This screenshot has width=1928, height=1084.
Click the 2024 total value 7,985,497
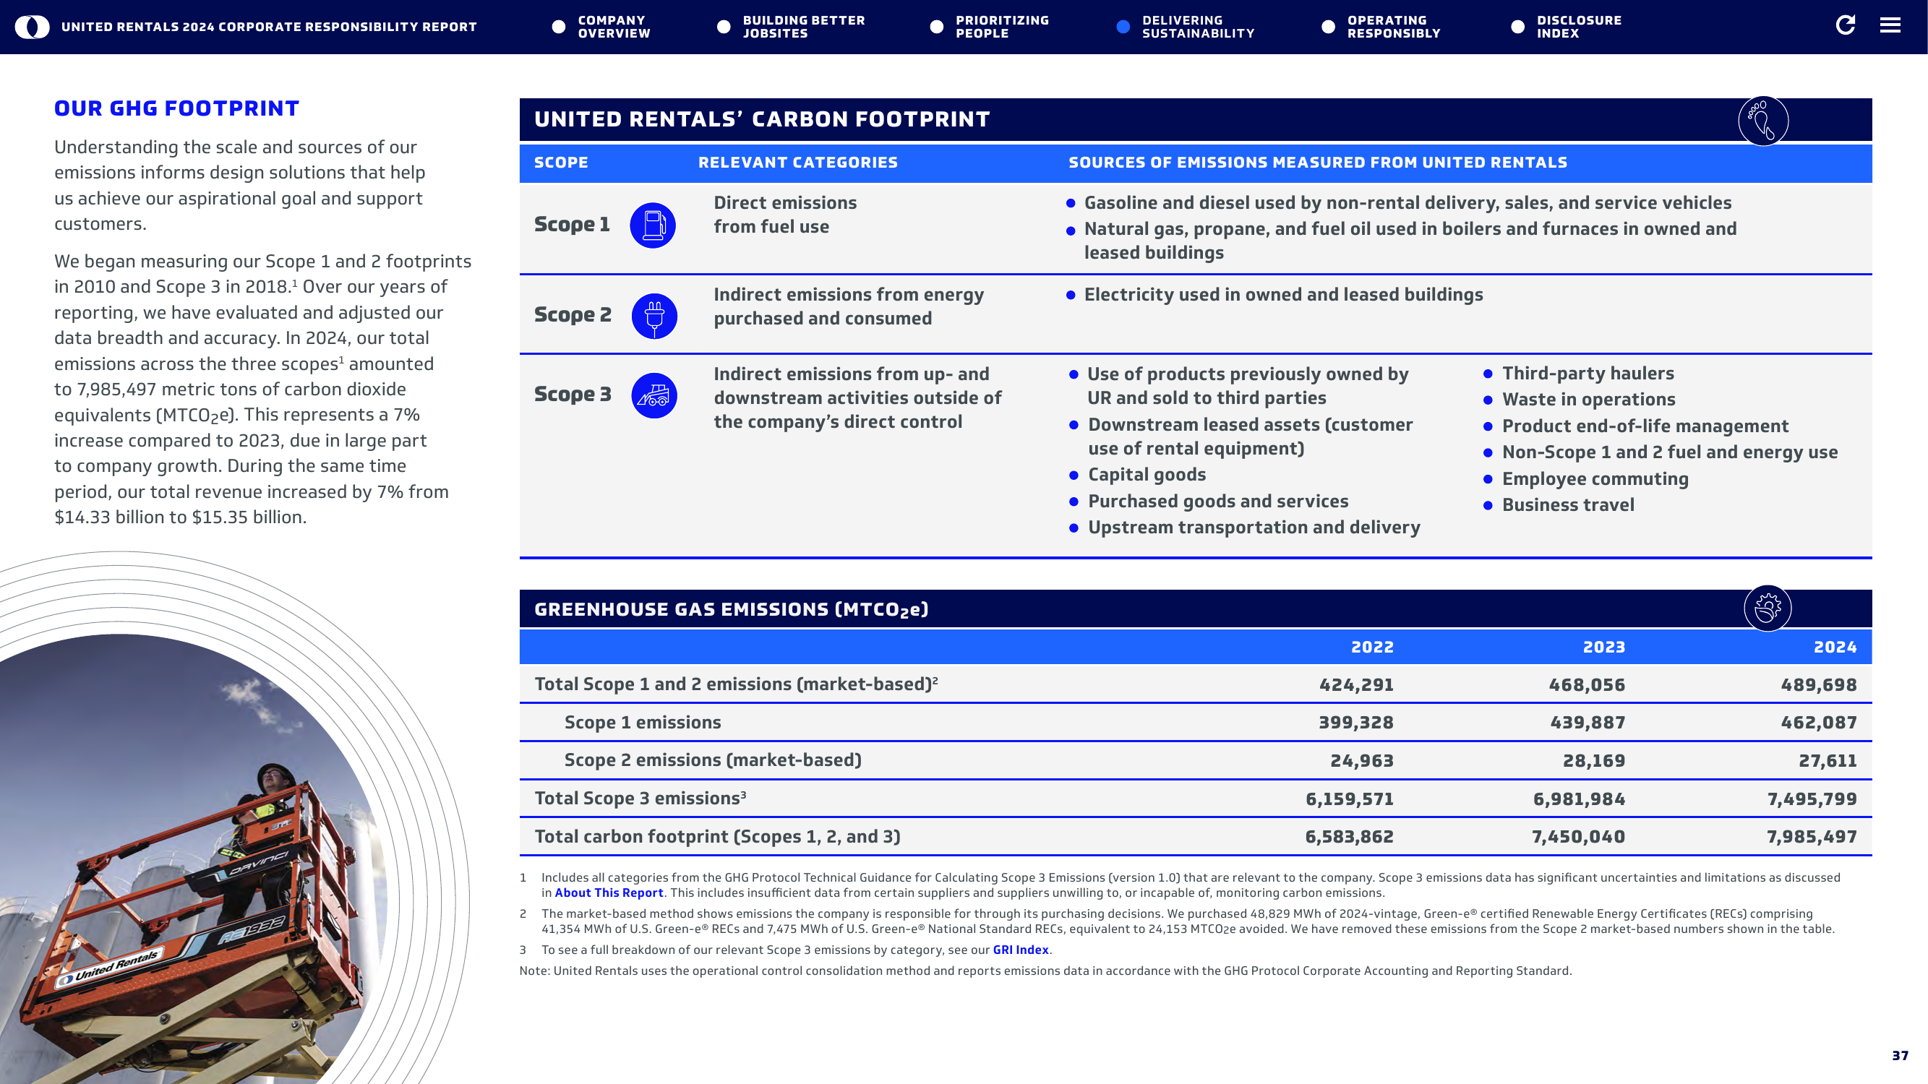point(1812,837)
